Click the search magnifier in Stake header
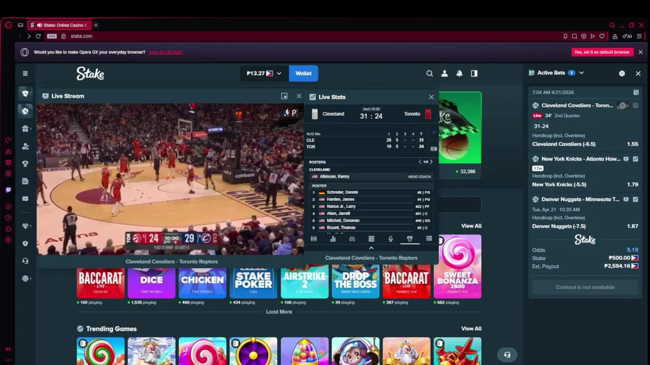The width and height of the screenshot is (650, 365). tap(430, 74)
